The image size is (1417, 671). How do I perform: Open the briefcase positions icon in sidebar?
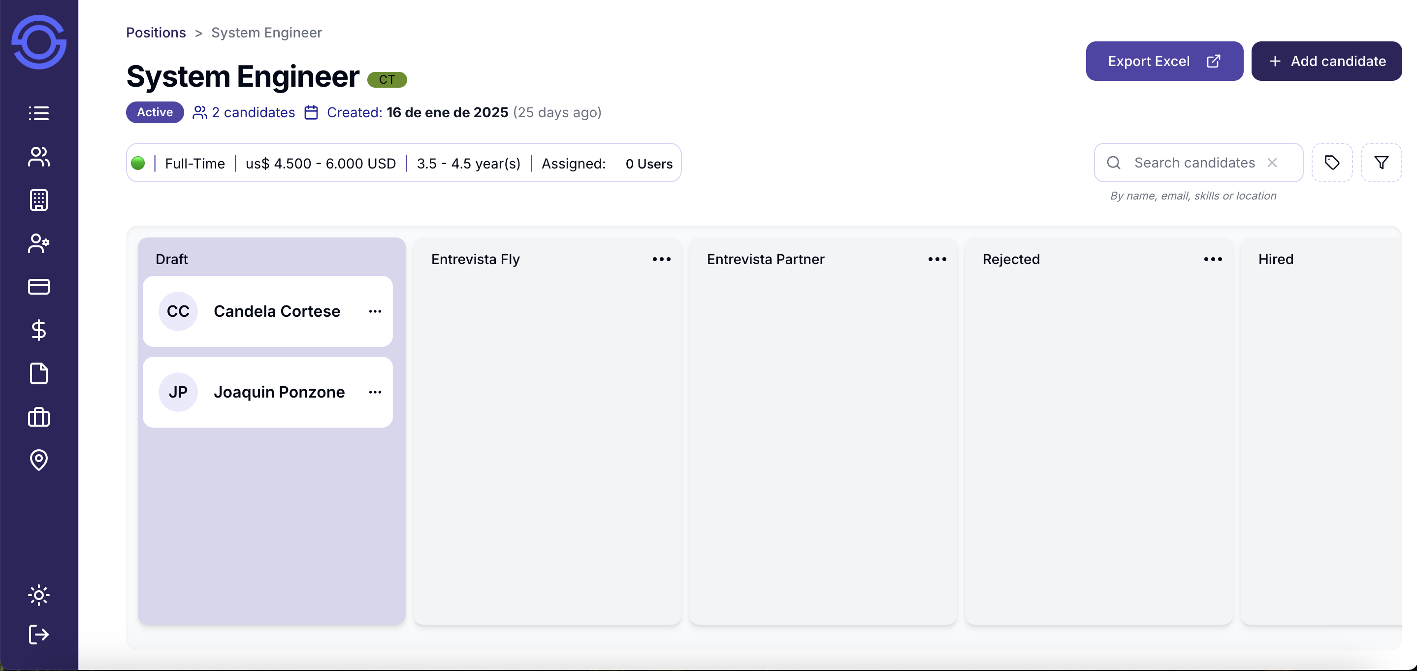[x=38, y=417]
